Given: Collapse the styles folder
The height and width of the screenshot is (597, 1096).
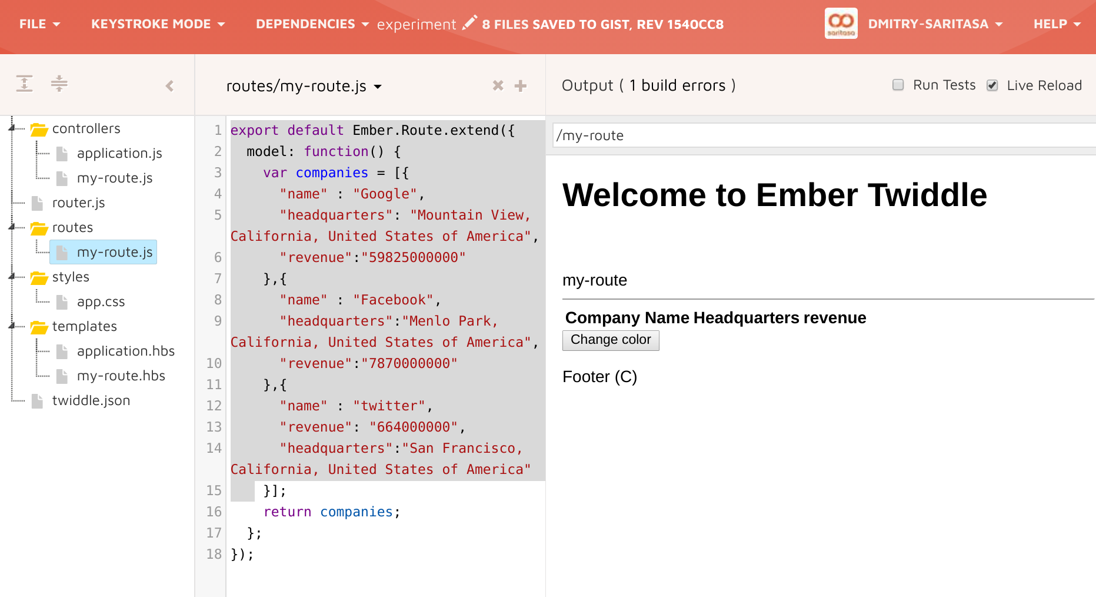Looking at the screenshot, I should pyautogui.click(x=12, y=276).
